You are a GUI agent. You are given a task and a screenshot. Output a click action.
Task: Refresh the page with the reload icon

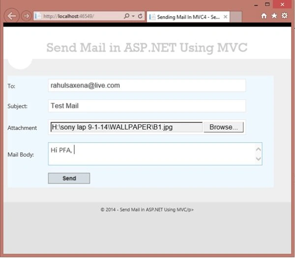point(140,16)
